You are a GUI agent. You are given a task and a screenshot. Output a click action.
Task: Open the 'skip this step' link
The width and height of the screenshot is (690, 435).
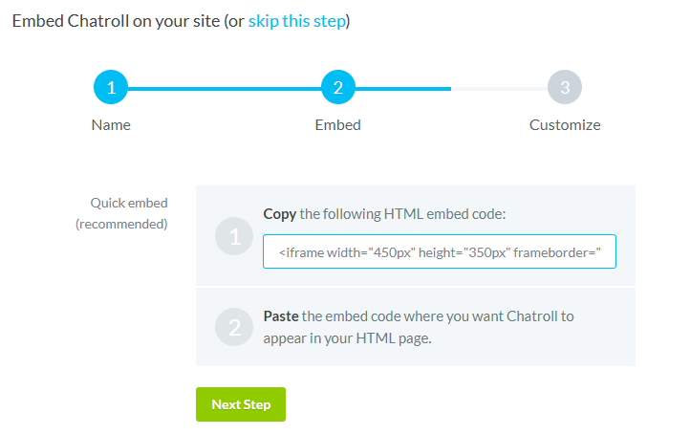click(x=297, y=21)
